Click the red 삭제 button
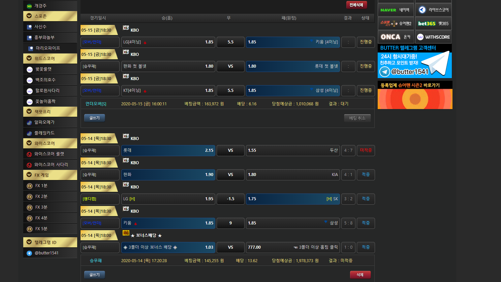Screen dimensions: 501x282 tap(360, 275)
